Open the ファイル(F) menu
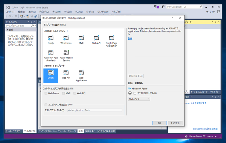Viewport: 226px width, 143px height. point(10,12)
